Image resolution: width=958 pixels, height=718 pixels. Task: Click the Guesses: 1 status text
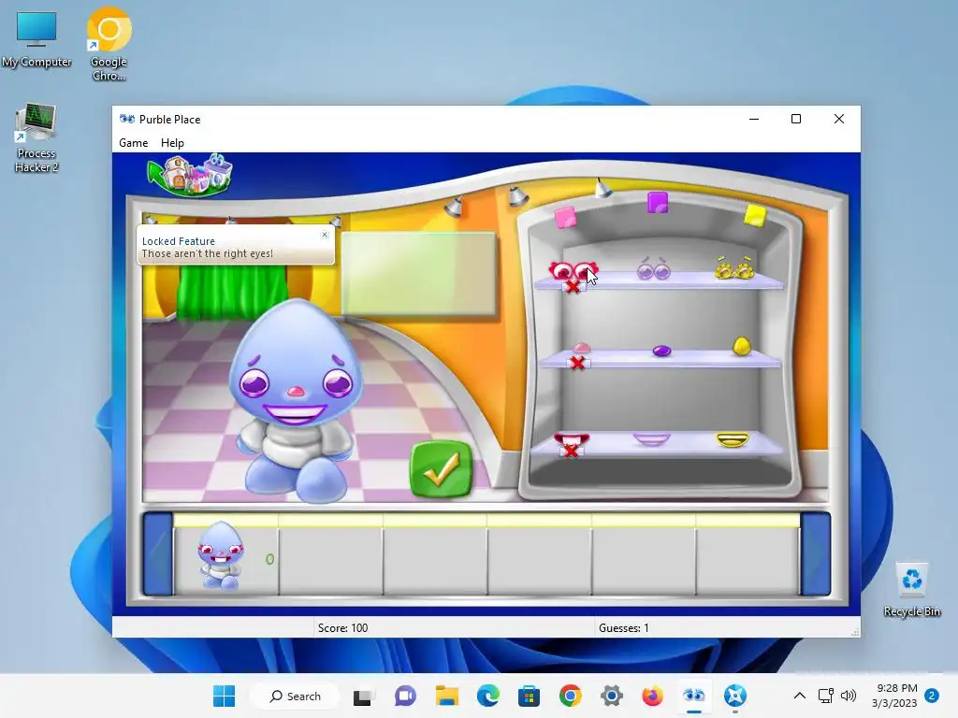pyautogui.click(x=624, y=627)
